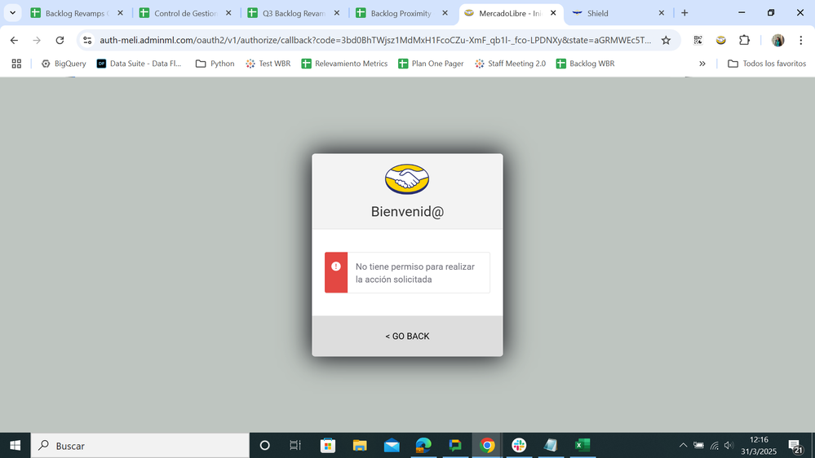Open the Extensions puzzle icon

click(744, 40)
